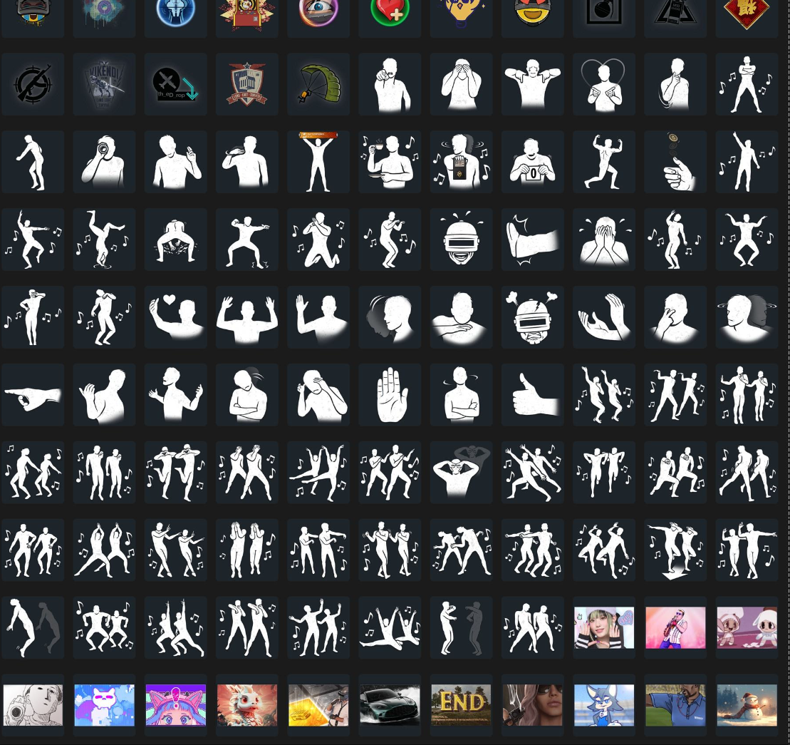790x745 pixels.
Task: Choose the hunched walking figure emote
Action: click(33, 162)
